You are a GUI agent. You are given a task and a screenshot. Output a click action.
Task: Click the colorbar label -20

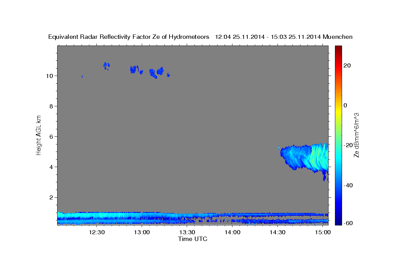tap(348, 145)
